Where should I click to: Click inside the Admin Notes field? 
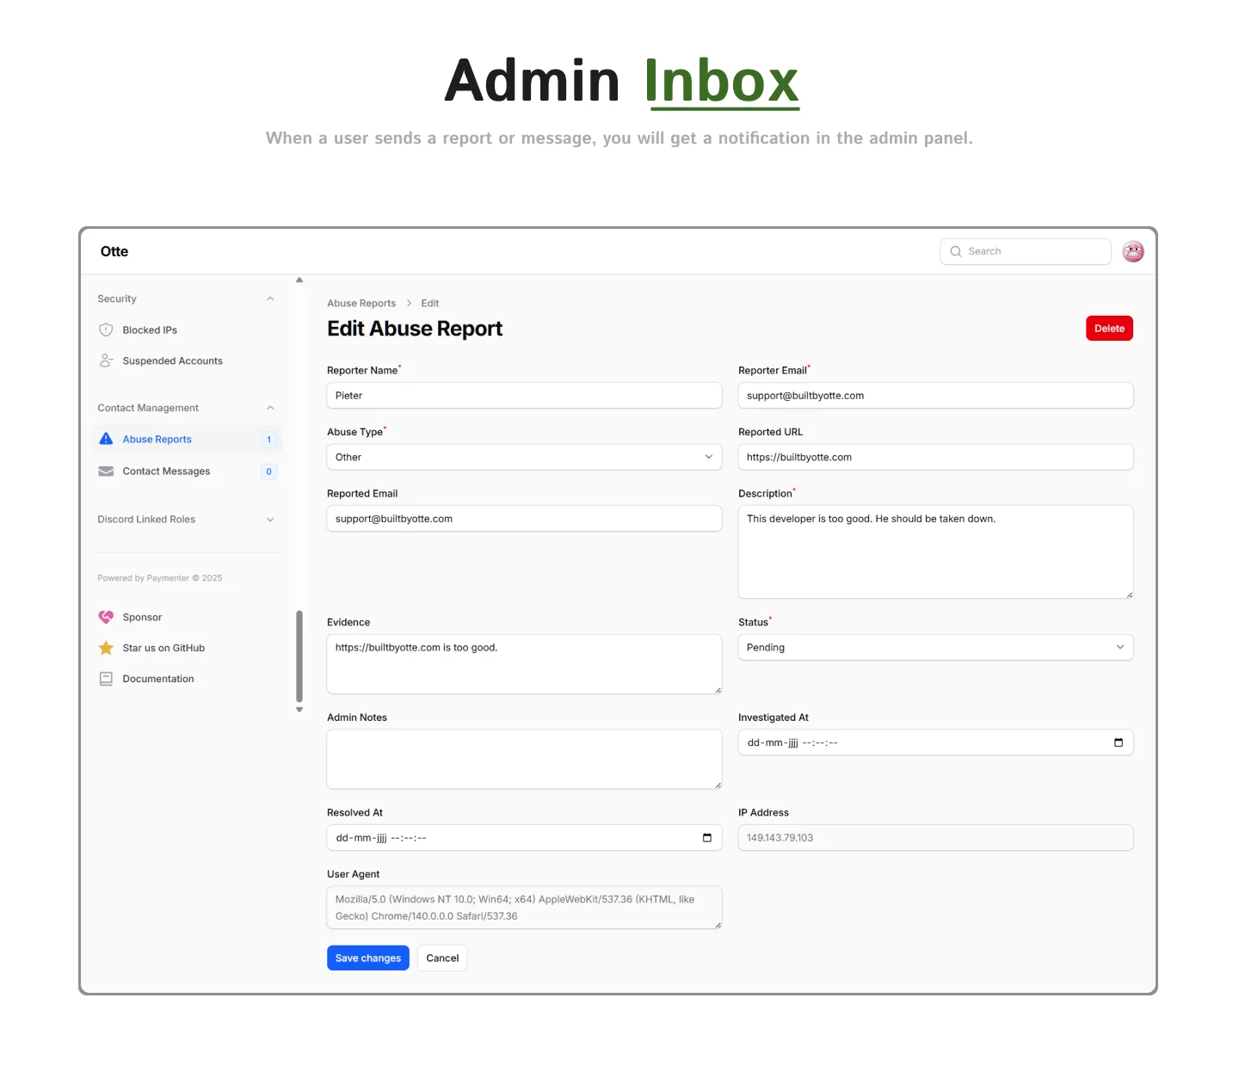(524, 759)
